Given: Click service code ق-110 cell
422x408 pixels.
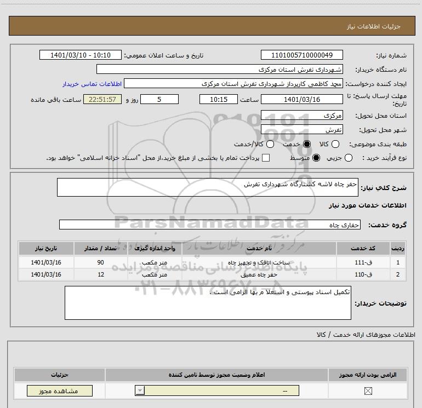Looking at the screenshot, I should (363, 274).
